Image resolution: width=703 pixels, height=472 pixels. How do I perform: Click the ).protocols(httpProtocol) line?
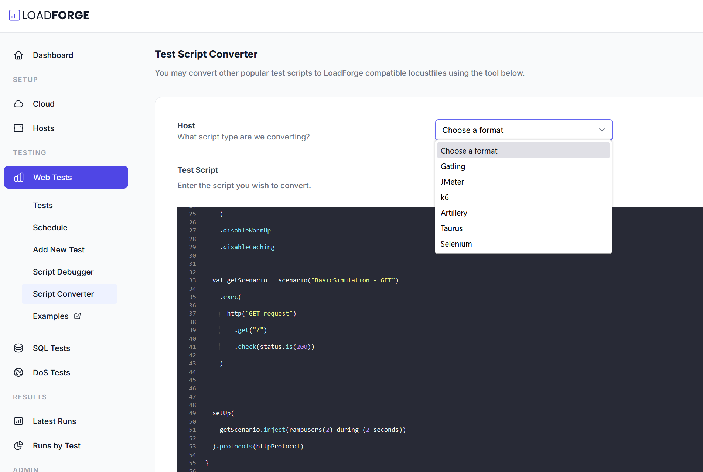click(x=258, y=446)
